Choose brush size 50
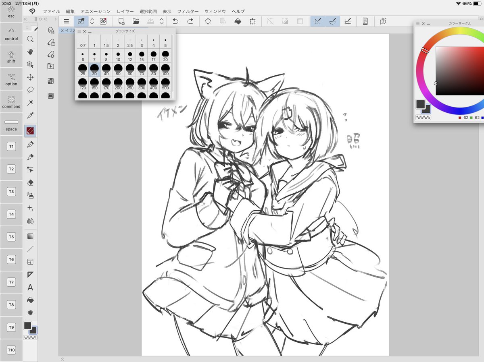This screenshot has width=484, height=362. pyautogui.click(x=118, y=70)
